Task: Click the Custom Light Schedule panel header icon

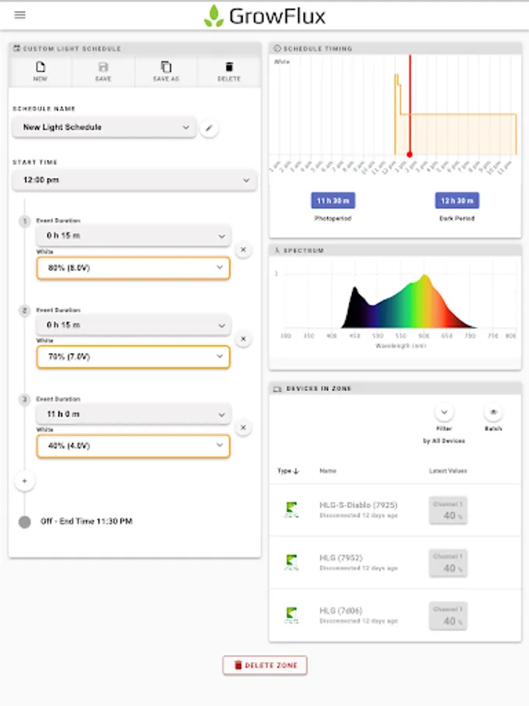Action: click(x=16, y=48)
